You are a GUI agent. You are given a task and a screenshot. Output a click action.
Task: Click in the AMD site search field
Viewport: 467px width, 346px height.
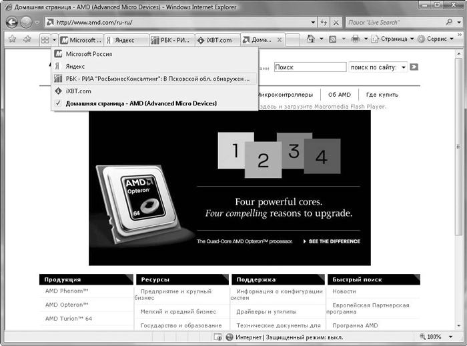307,67
